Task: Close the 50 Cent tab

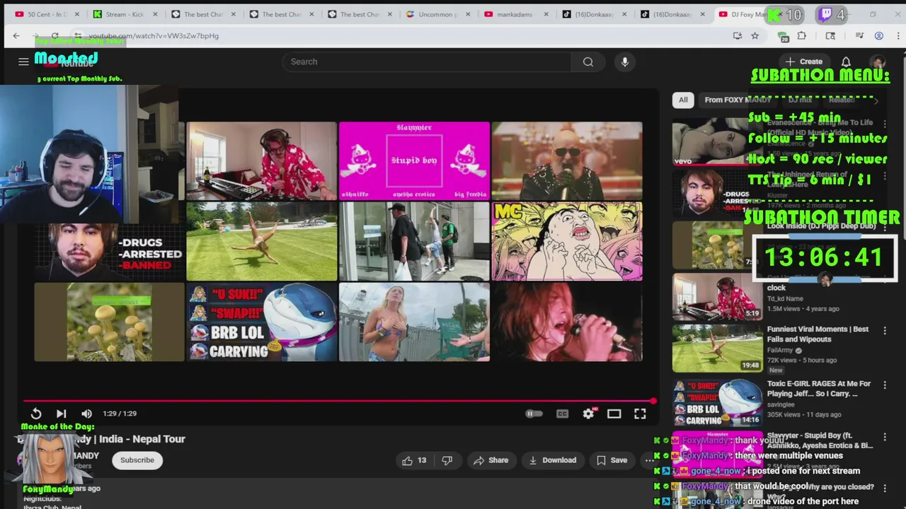Action: pos(77,14)
